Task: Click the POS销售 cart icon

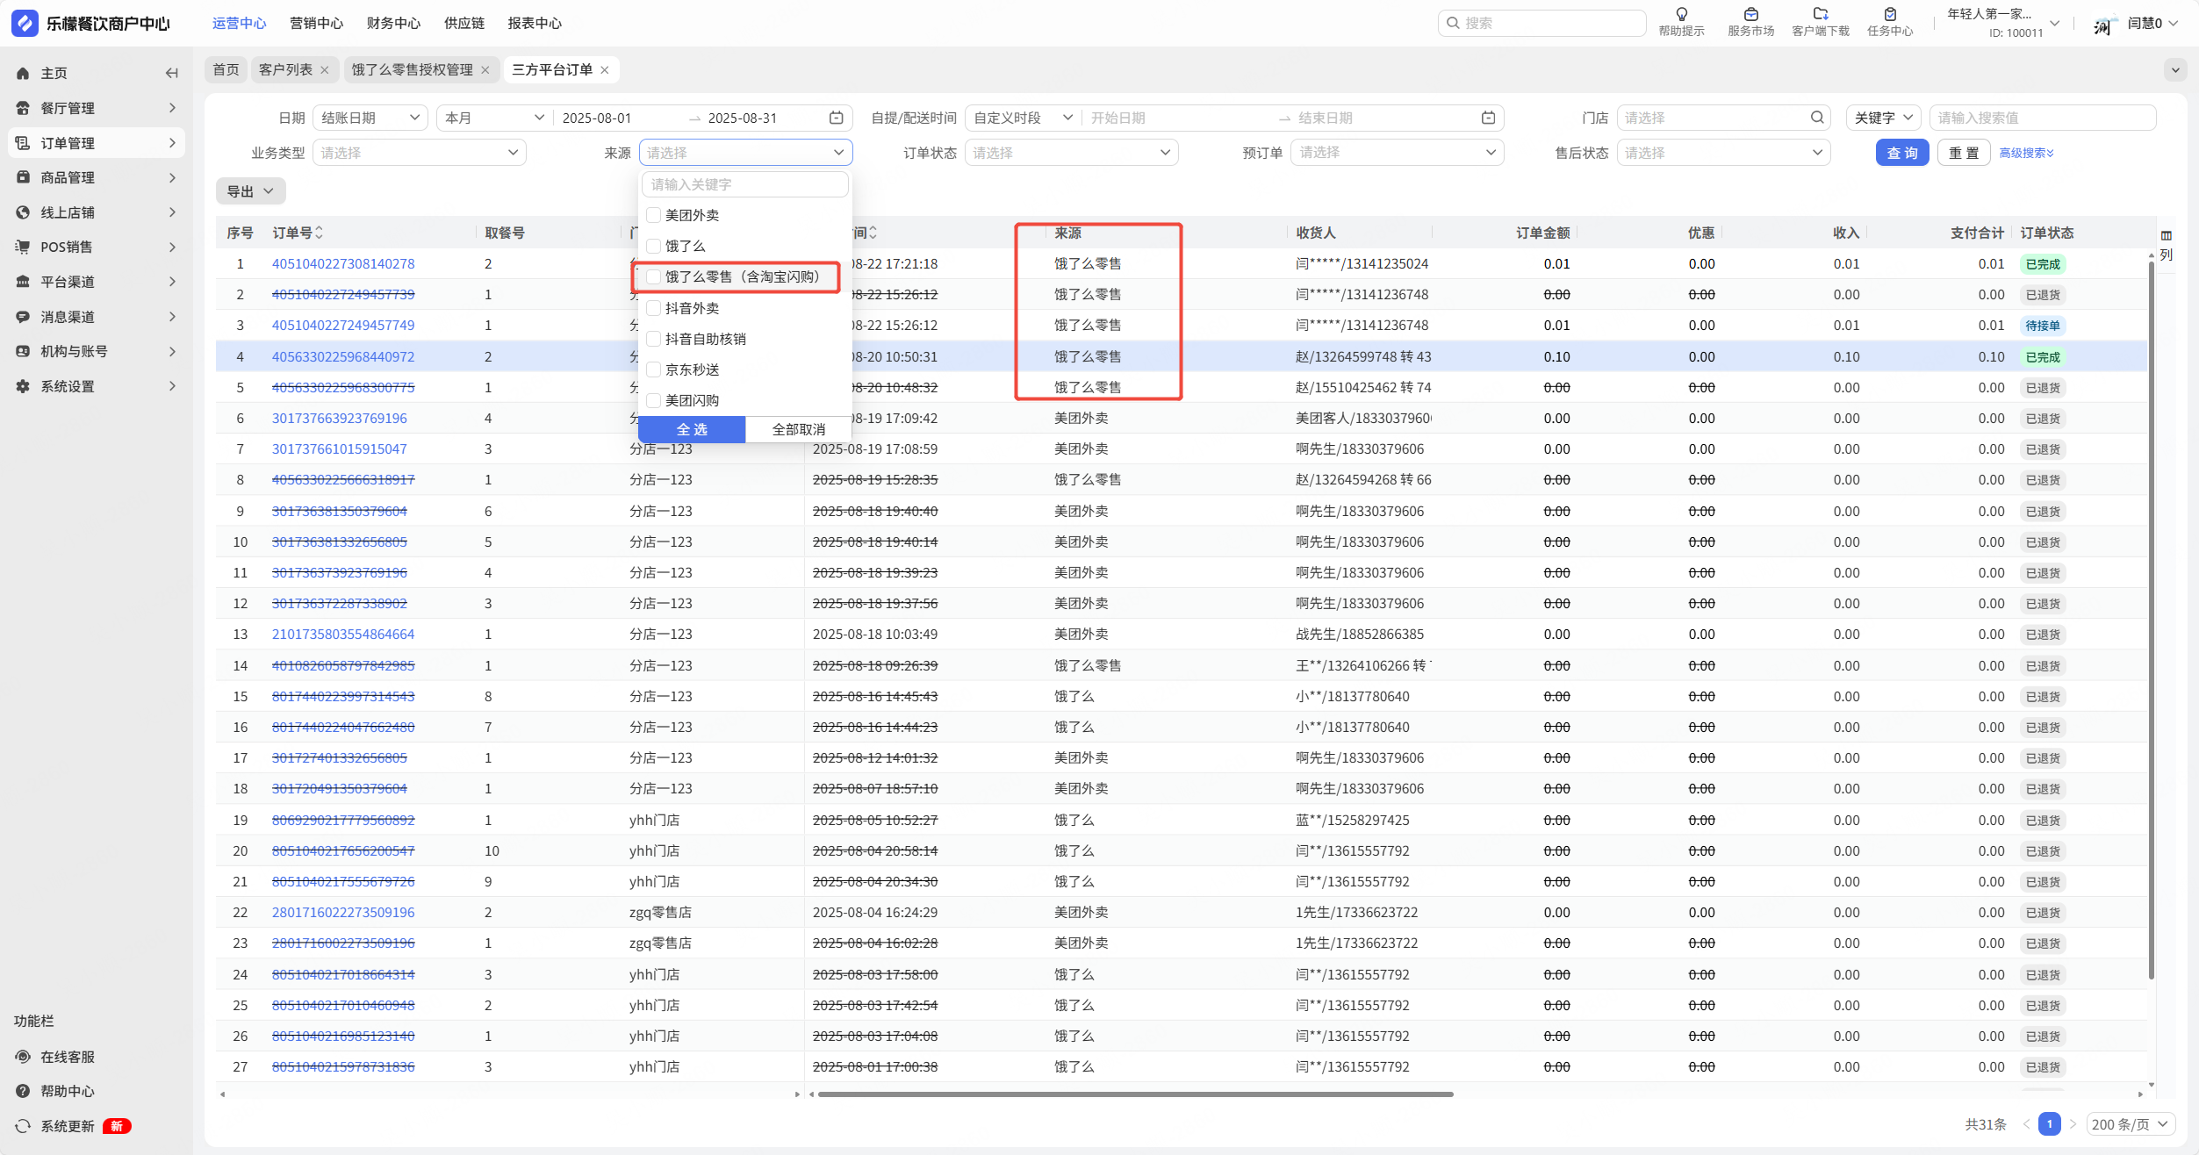Action: pyautogui.click(x=23, y=247)
